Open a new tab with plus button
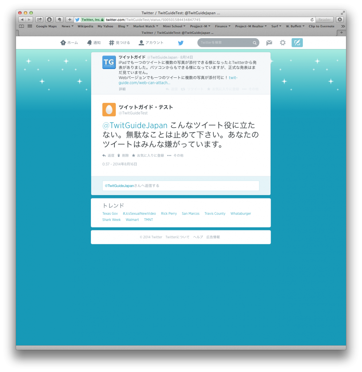Image resolution: width=362 pixels, height=372 pixels. 341,33
